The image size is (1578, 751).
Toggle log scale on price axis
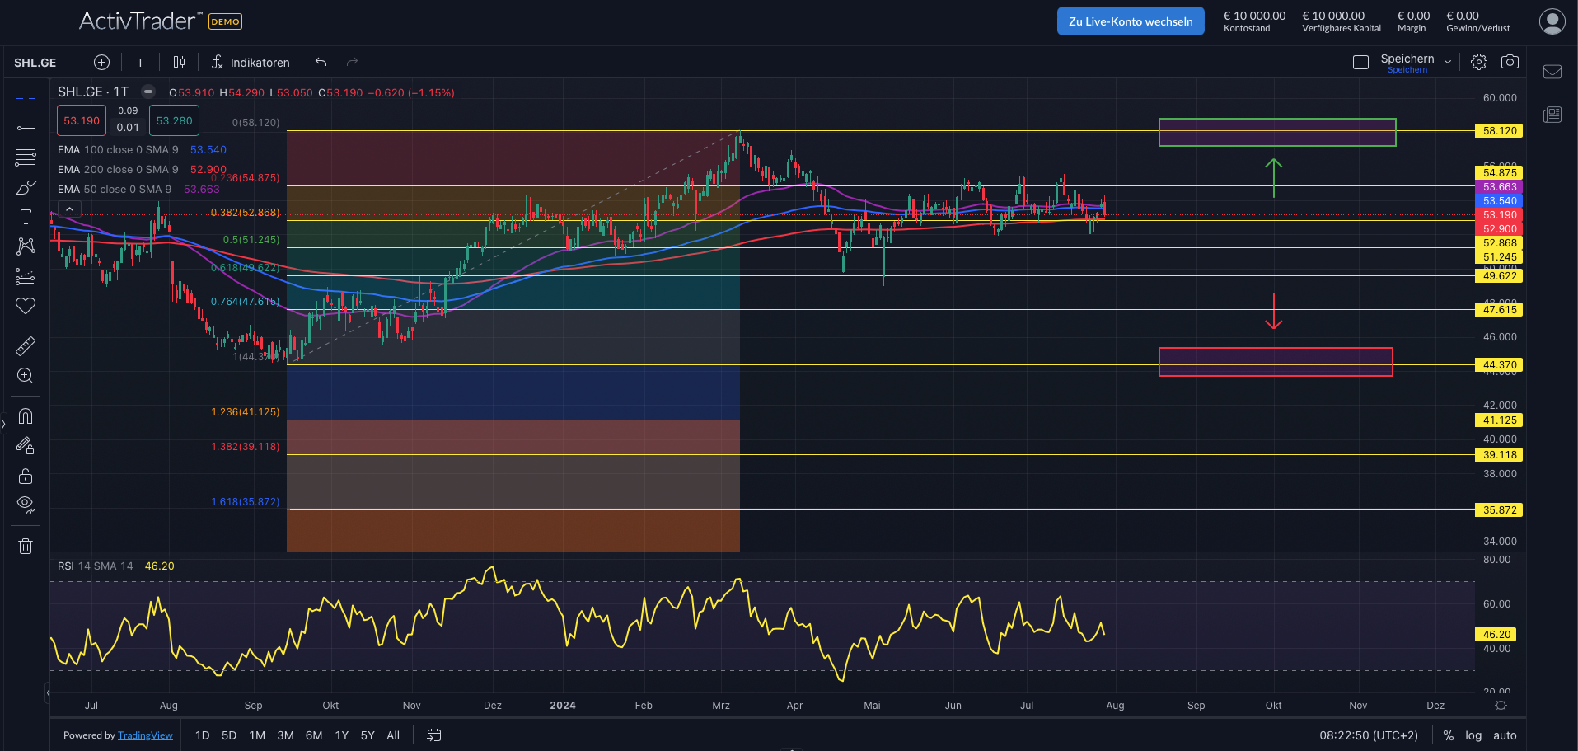coord(1473,735)
